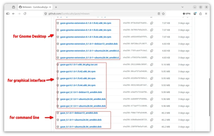The image size is (214, 136).
Task: Click hash text sha256:26111688c30597
Action: (x=135, y=65)
